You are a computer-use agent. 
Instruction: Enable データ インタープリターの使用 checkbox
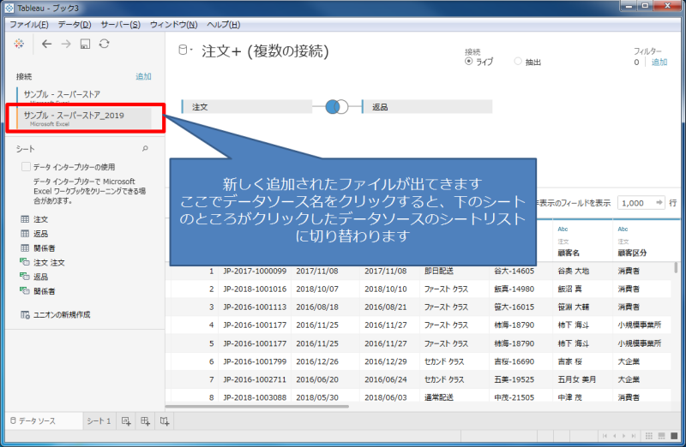click(x=26, y=166)
